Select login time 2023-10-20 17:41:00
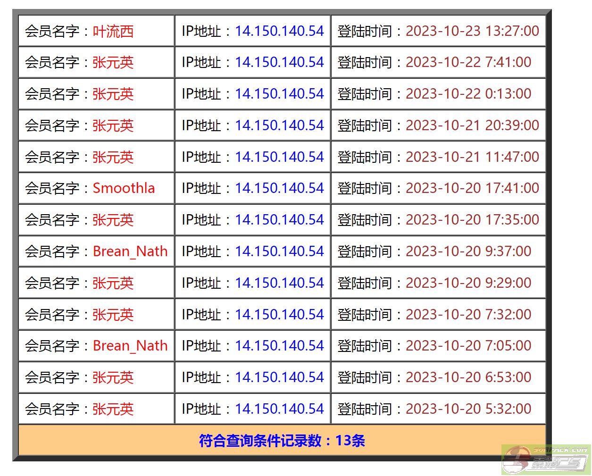This screenshot has width=592, height=476. pyautogui.click(x=472, y=188)
